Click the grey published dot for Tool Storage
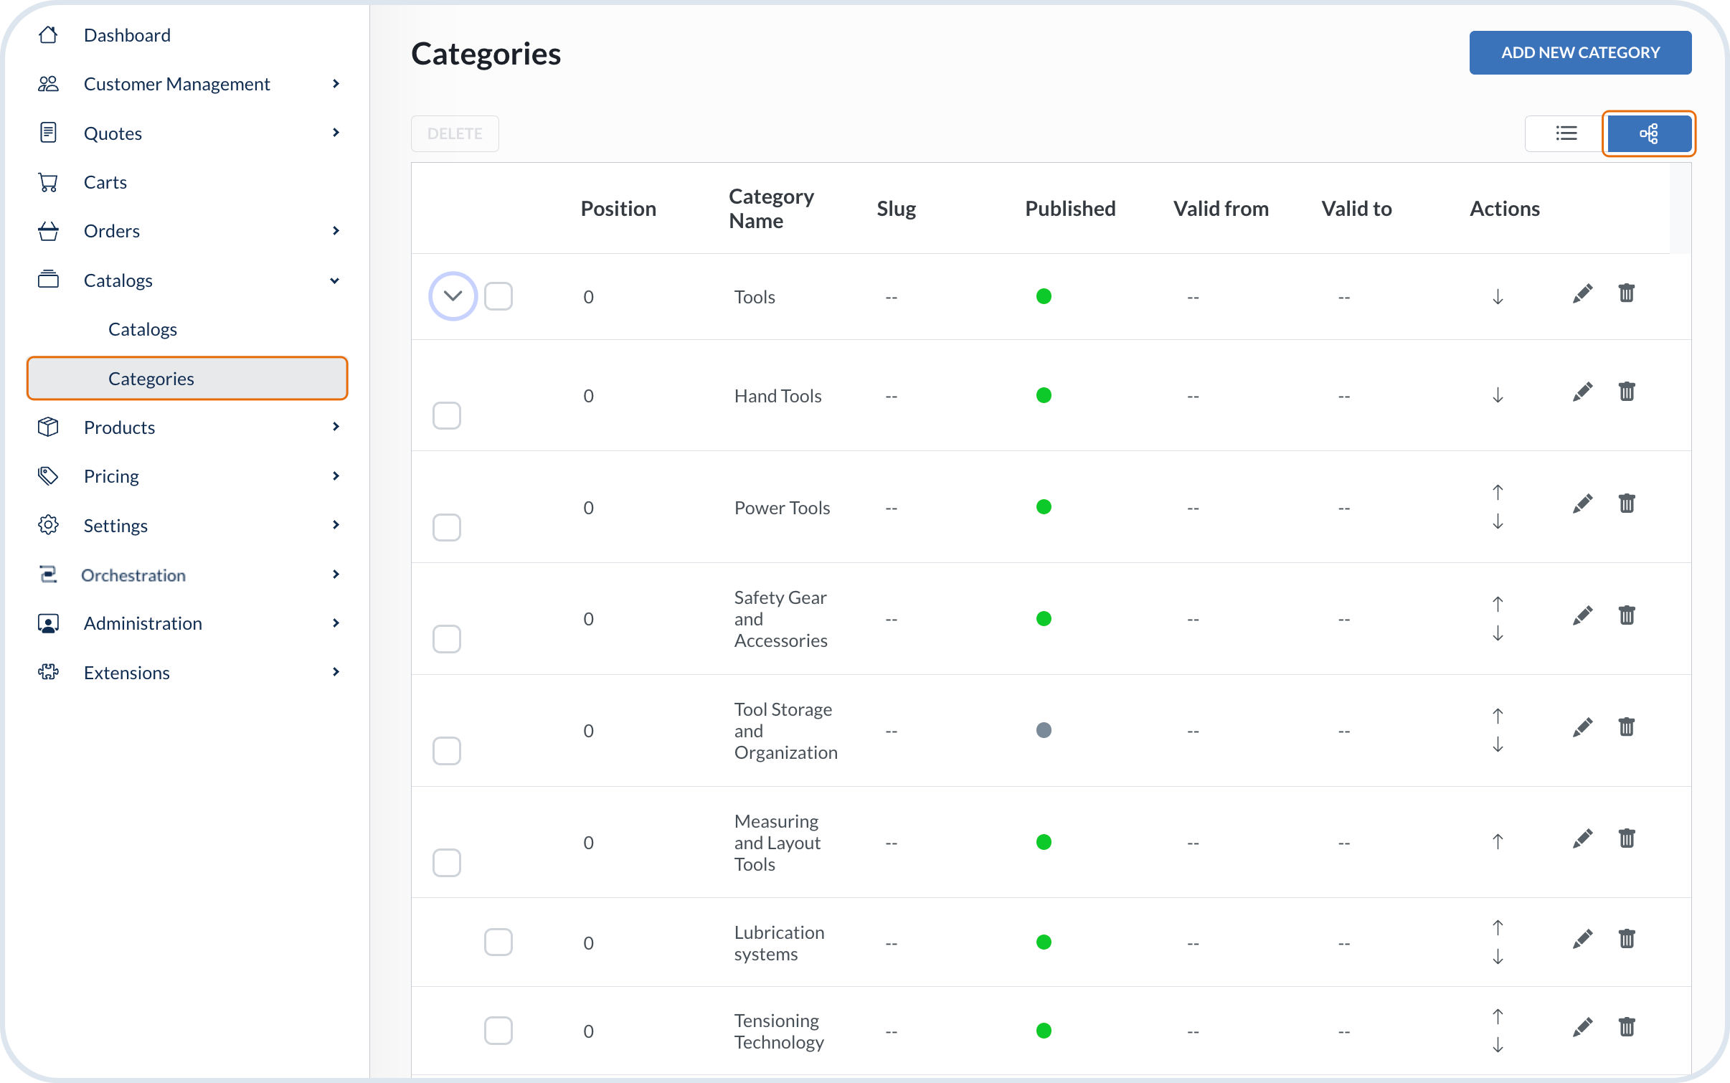Image resolution: width=1730 pixels, height=1083 pixels. coord(1044,730)
